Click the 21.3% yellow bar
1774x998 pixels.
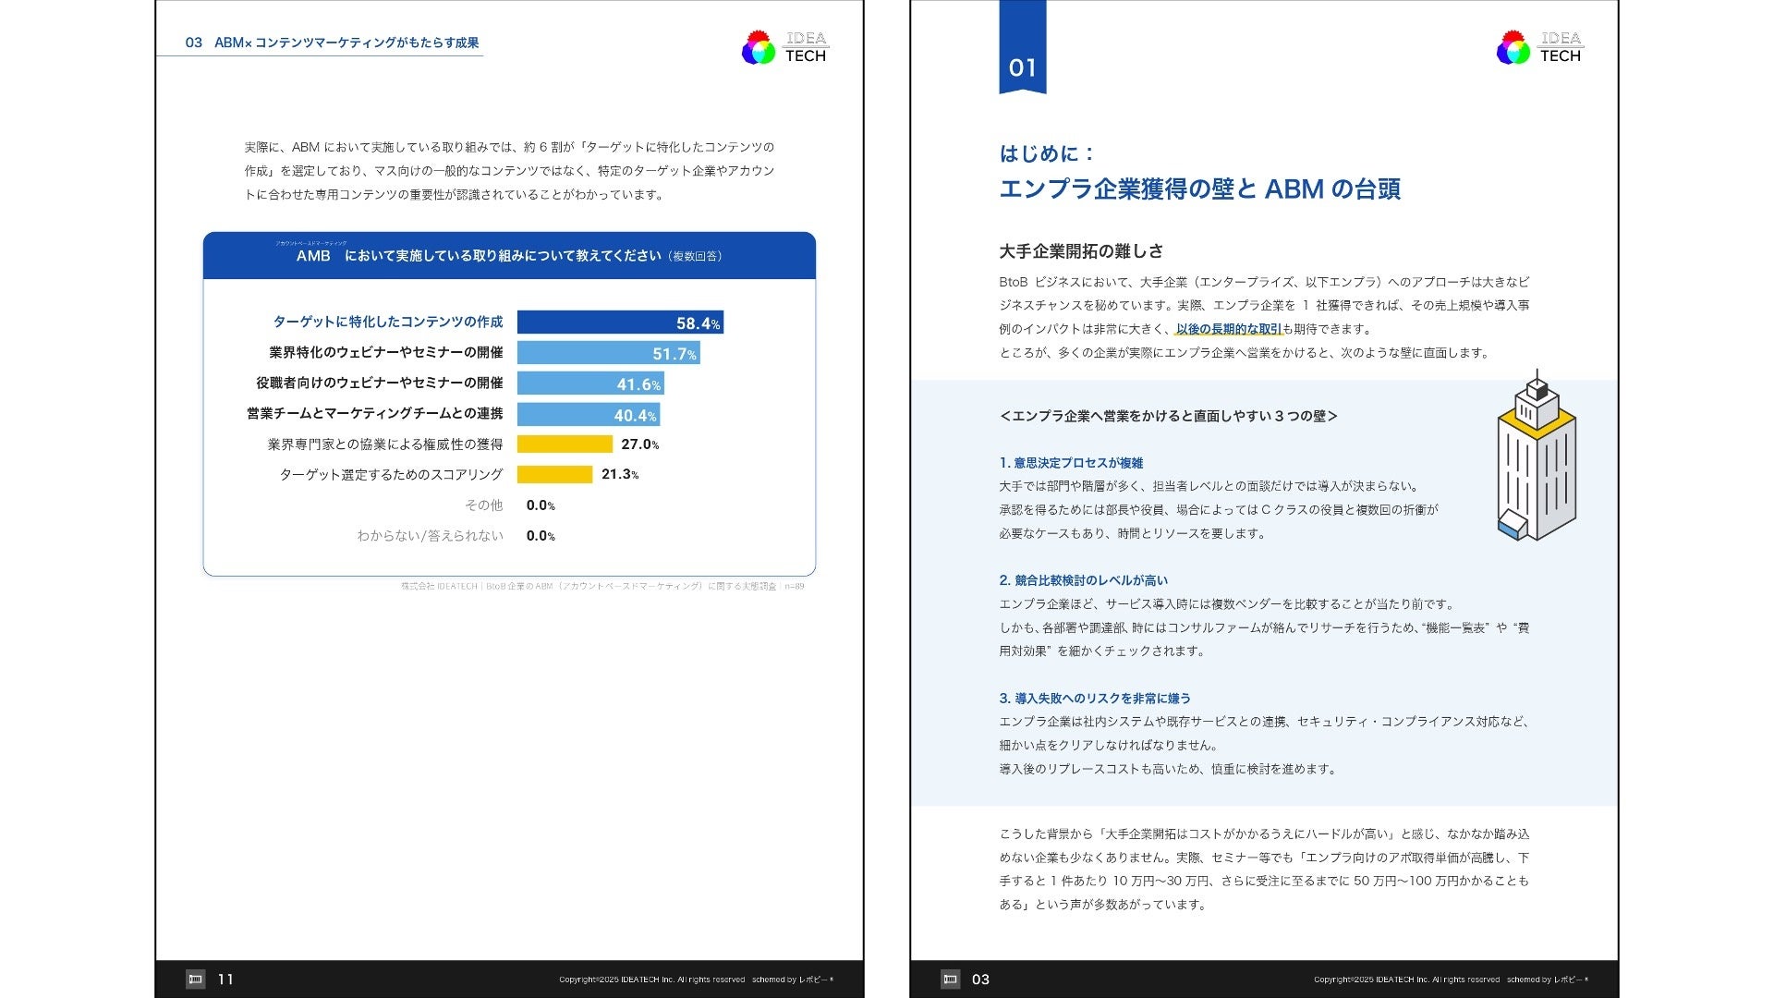pos(554,475)
